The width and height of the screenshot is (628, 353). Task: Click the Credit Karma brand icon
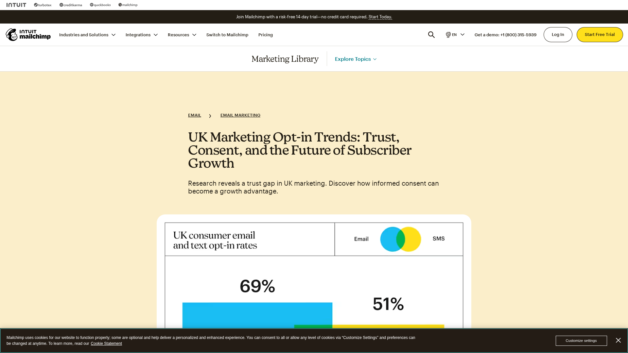(x=71, y=5)
